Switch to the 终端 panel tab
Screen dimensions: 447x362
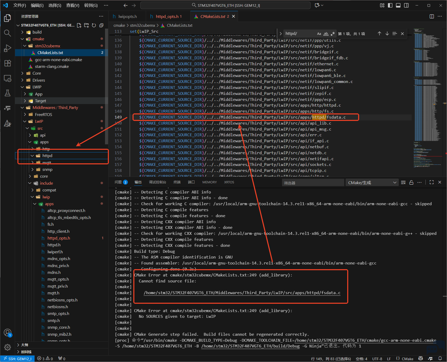[x=177, y=182]
